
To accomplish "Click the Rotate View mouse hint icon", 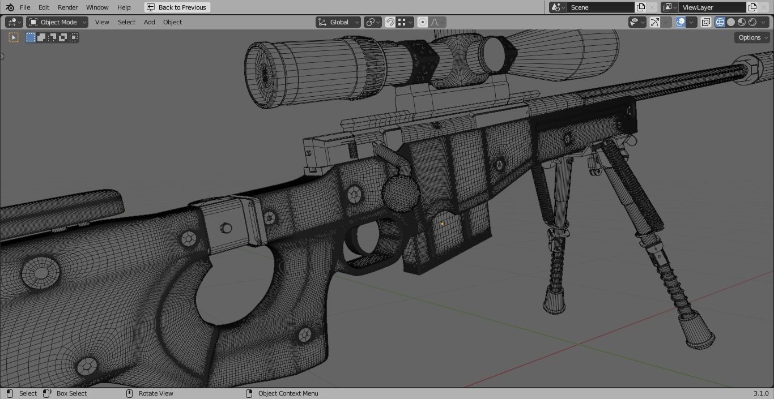I will click(129, 393).
